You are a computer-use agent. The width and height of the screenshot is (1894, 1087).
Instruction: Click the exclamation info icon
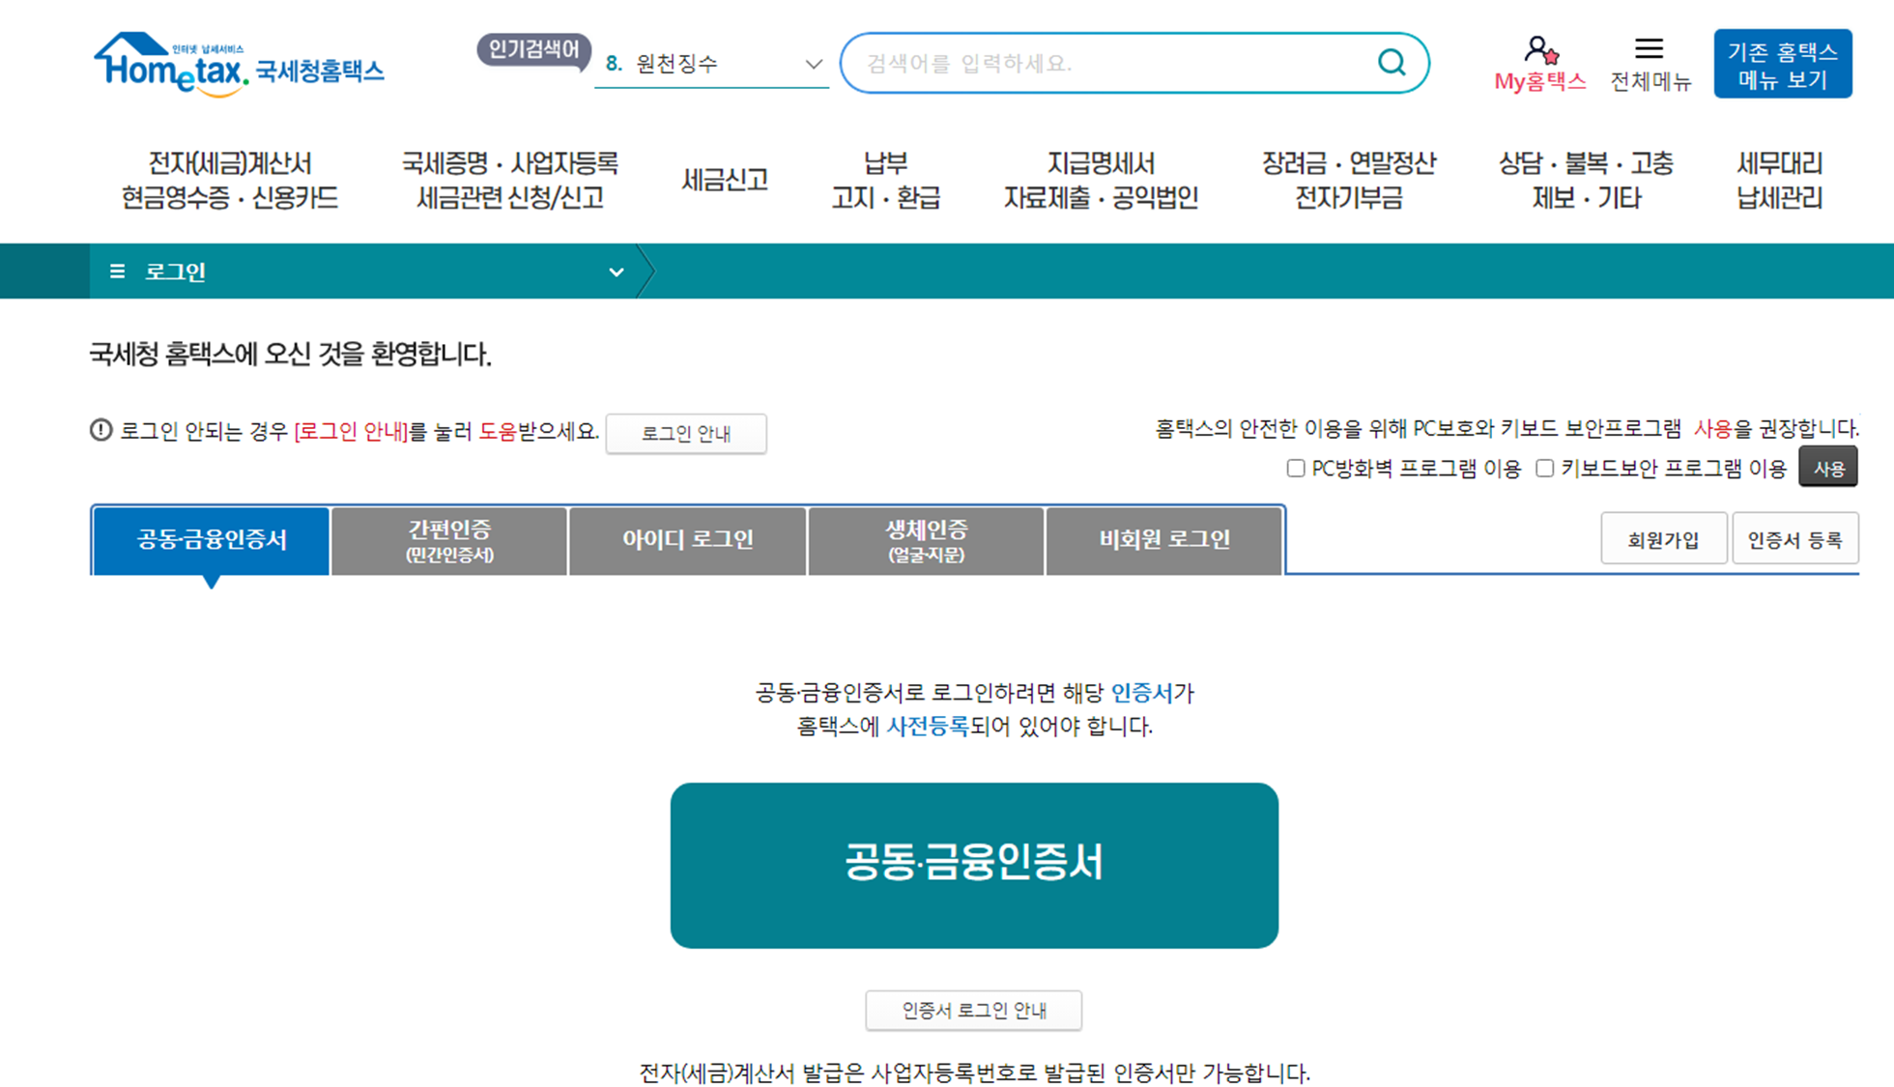(x=100, y=430)
